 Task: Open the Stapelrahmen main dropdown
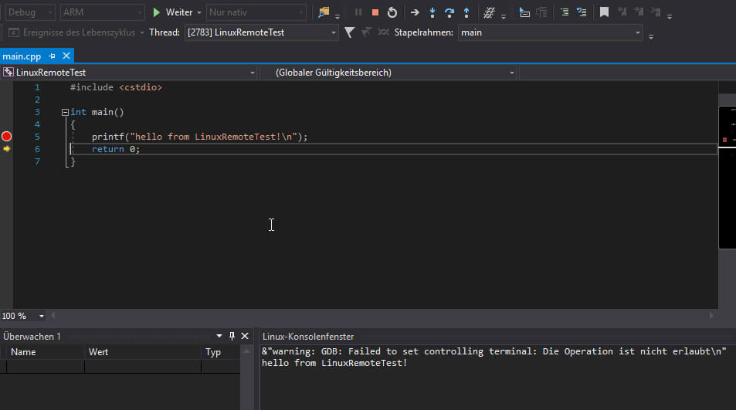tap(638, 33)
